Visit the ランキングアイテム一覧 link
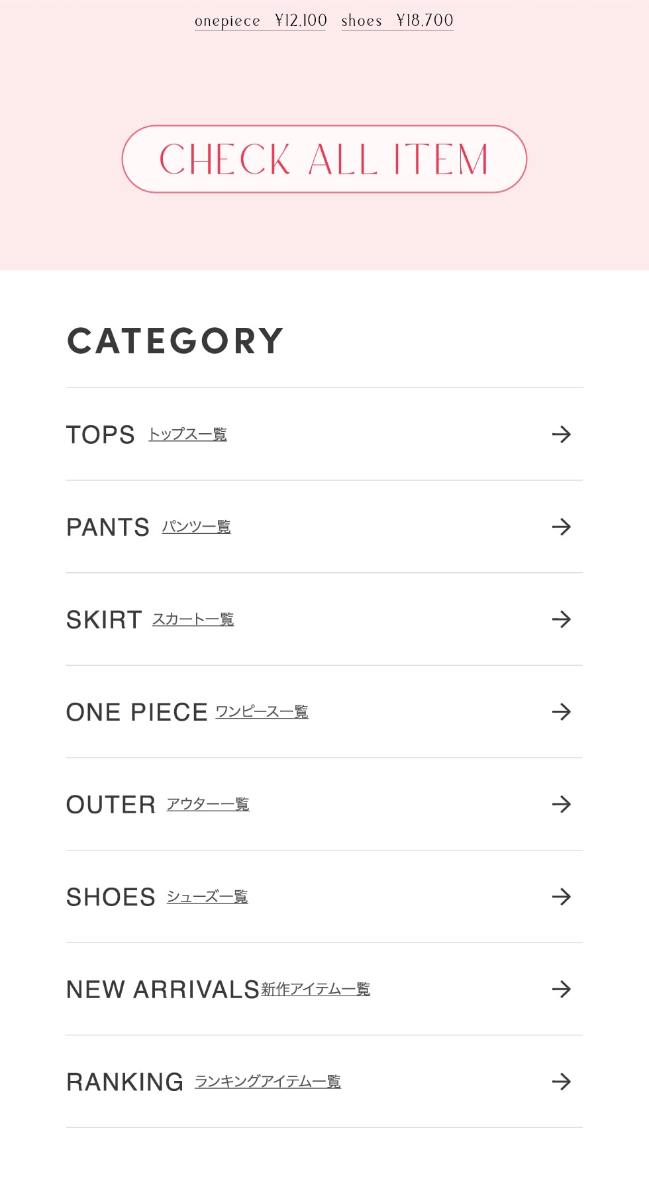The image size is (649, 1181). click(268, 1082)
